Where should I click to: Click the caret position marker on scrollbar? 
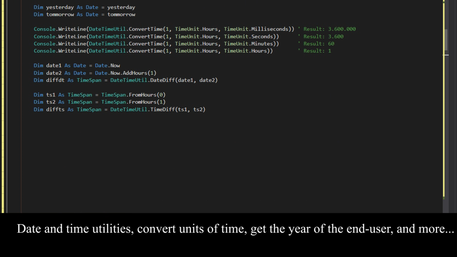click(x=446, y=55)
